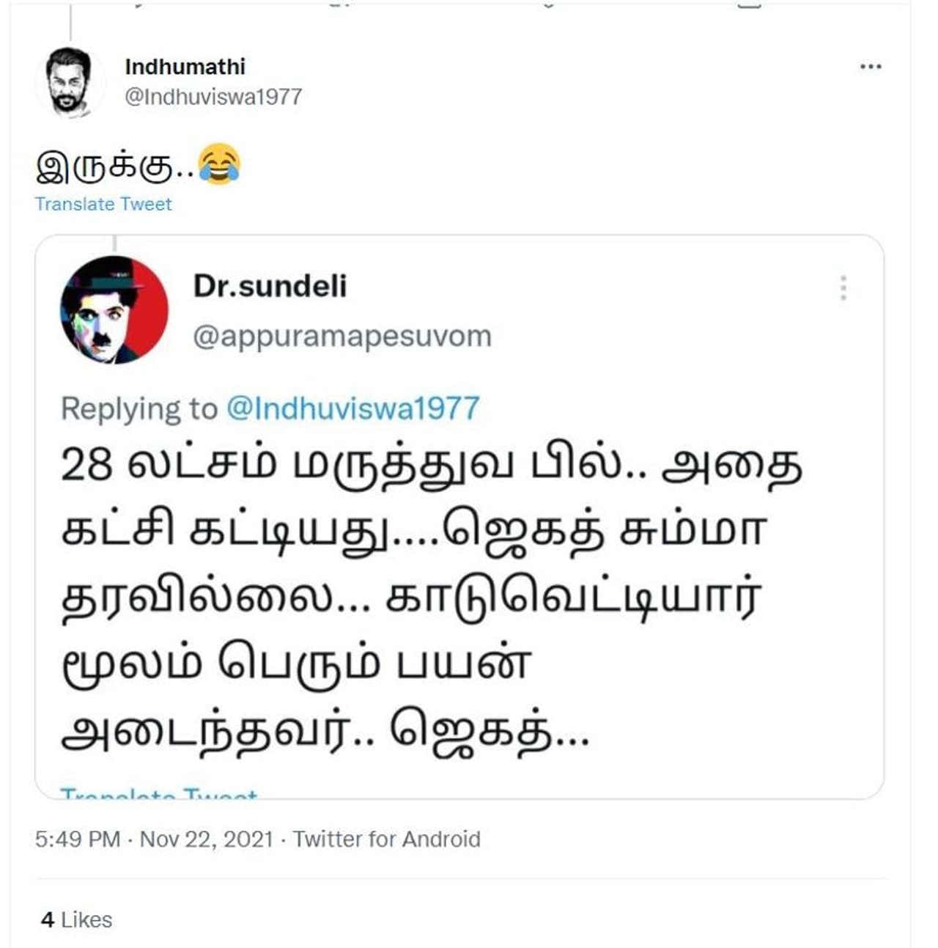The image size is (938, 948).
Task: Click the Indhumathi display name
Action: 185,66
